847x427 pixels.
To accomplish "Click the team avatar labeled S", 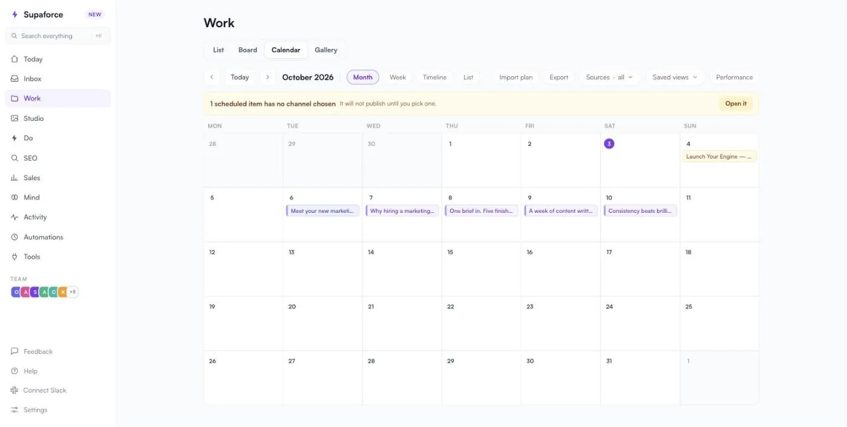I will 35,292.
